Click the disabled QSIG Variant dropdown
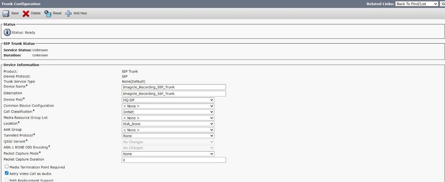The width and height of the screenshot is (445, 182). point(168,142)
